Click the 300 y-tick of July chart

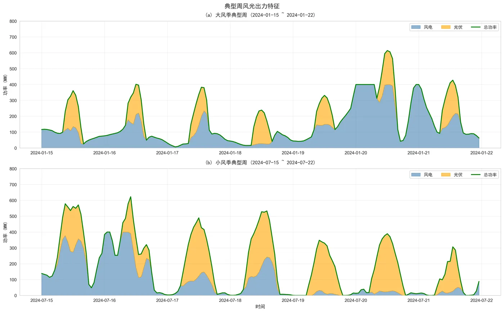click(13, 248)
